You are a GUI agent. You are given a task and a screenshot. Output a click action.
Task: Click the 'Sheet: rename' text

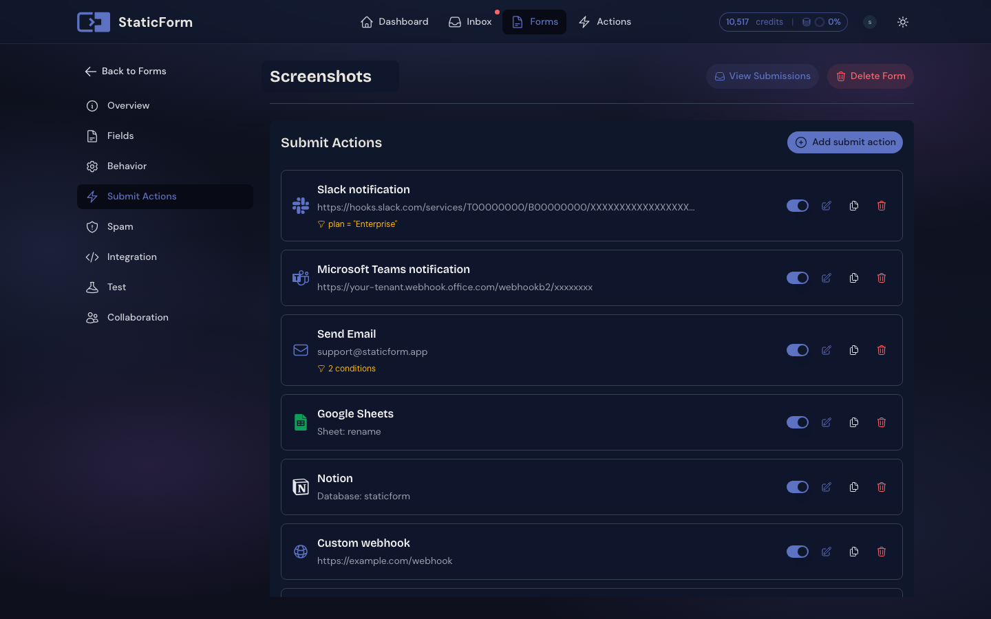click(x=349, y=431)
